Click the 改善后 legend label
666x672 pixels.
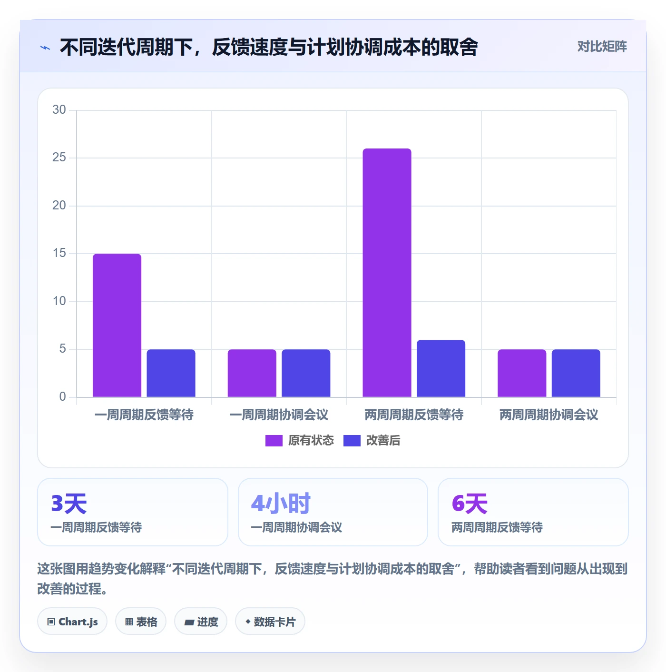[x=383, y=441]
